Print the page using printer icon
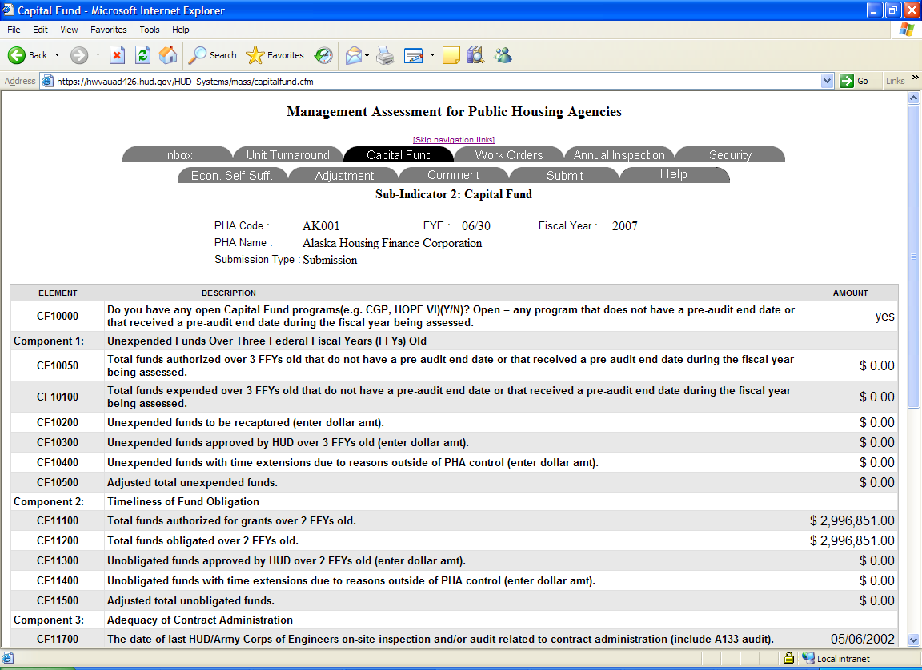 click(x=385, y=55)
